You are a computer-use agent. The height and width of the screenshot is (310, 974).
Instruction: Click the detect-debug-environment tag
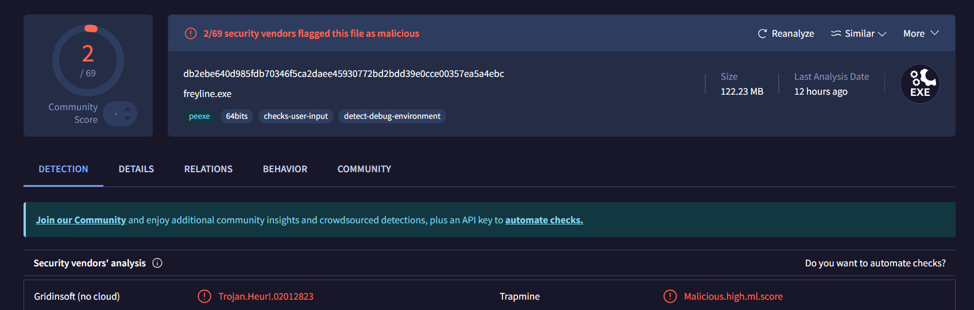click(x=392, y=117)
